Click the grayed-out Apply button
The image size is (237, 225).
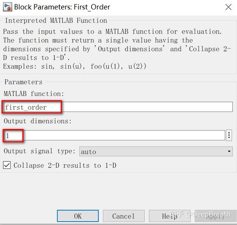point(216,216)
